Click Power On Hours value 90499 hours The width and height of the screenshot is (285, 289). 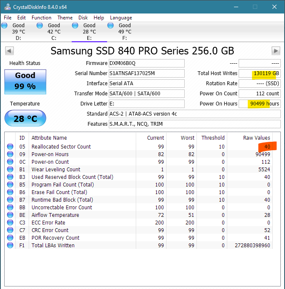click(260, 104)
